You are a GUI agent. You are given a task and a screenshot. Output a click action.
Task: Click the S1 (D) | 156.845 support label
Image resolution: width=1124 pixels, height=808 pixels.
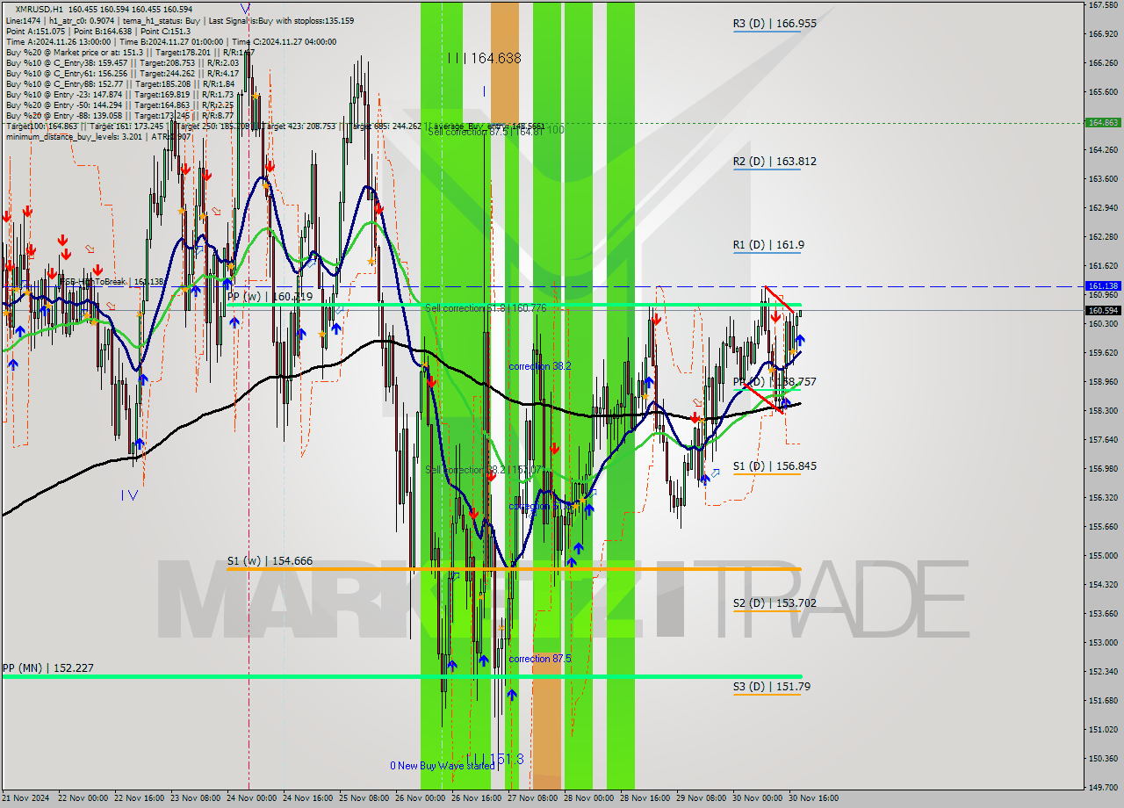coord(775,466)
